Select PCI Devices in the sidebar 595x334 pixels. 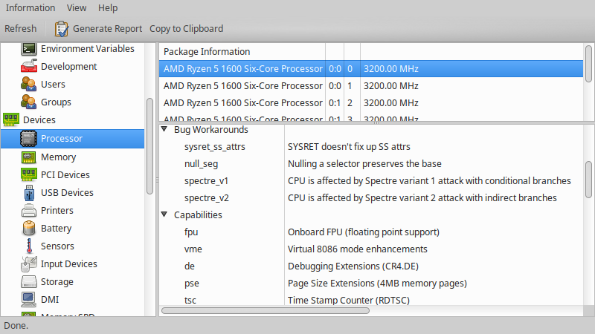(x=65, y=175)
